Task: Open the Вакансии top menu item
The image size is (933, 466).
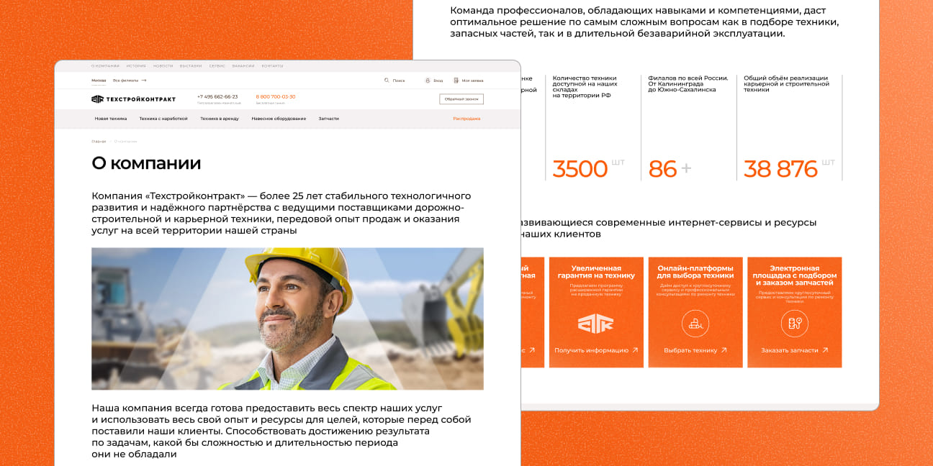Action: (x=243, y=65)
